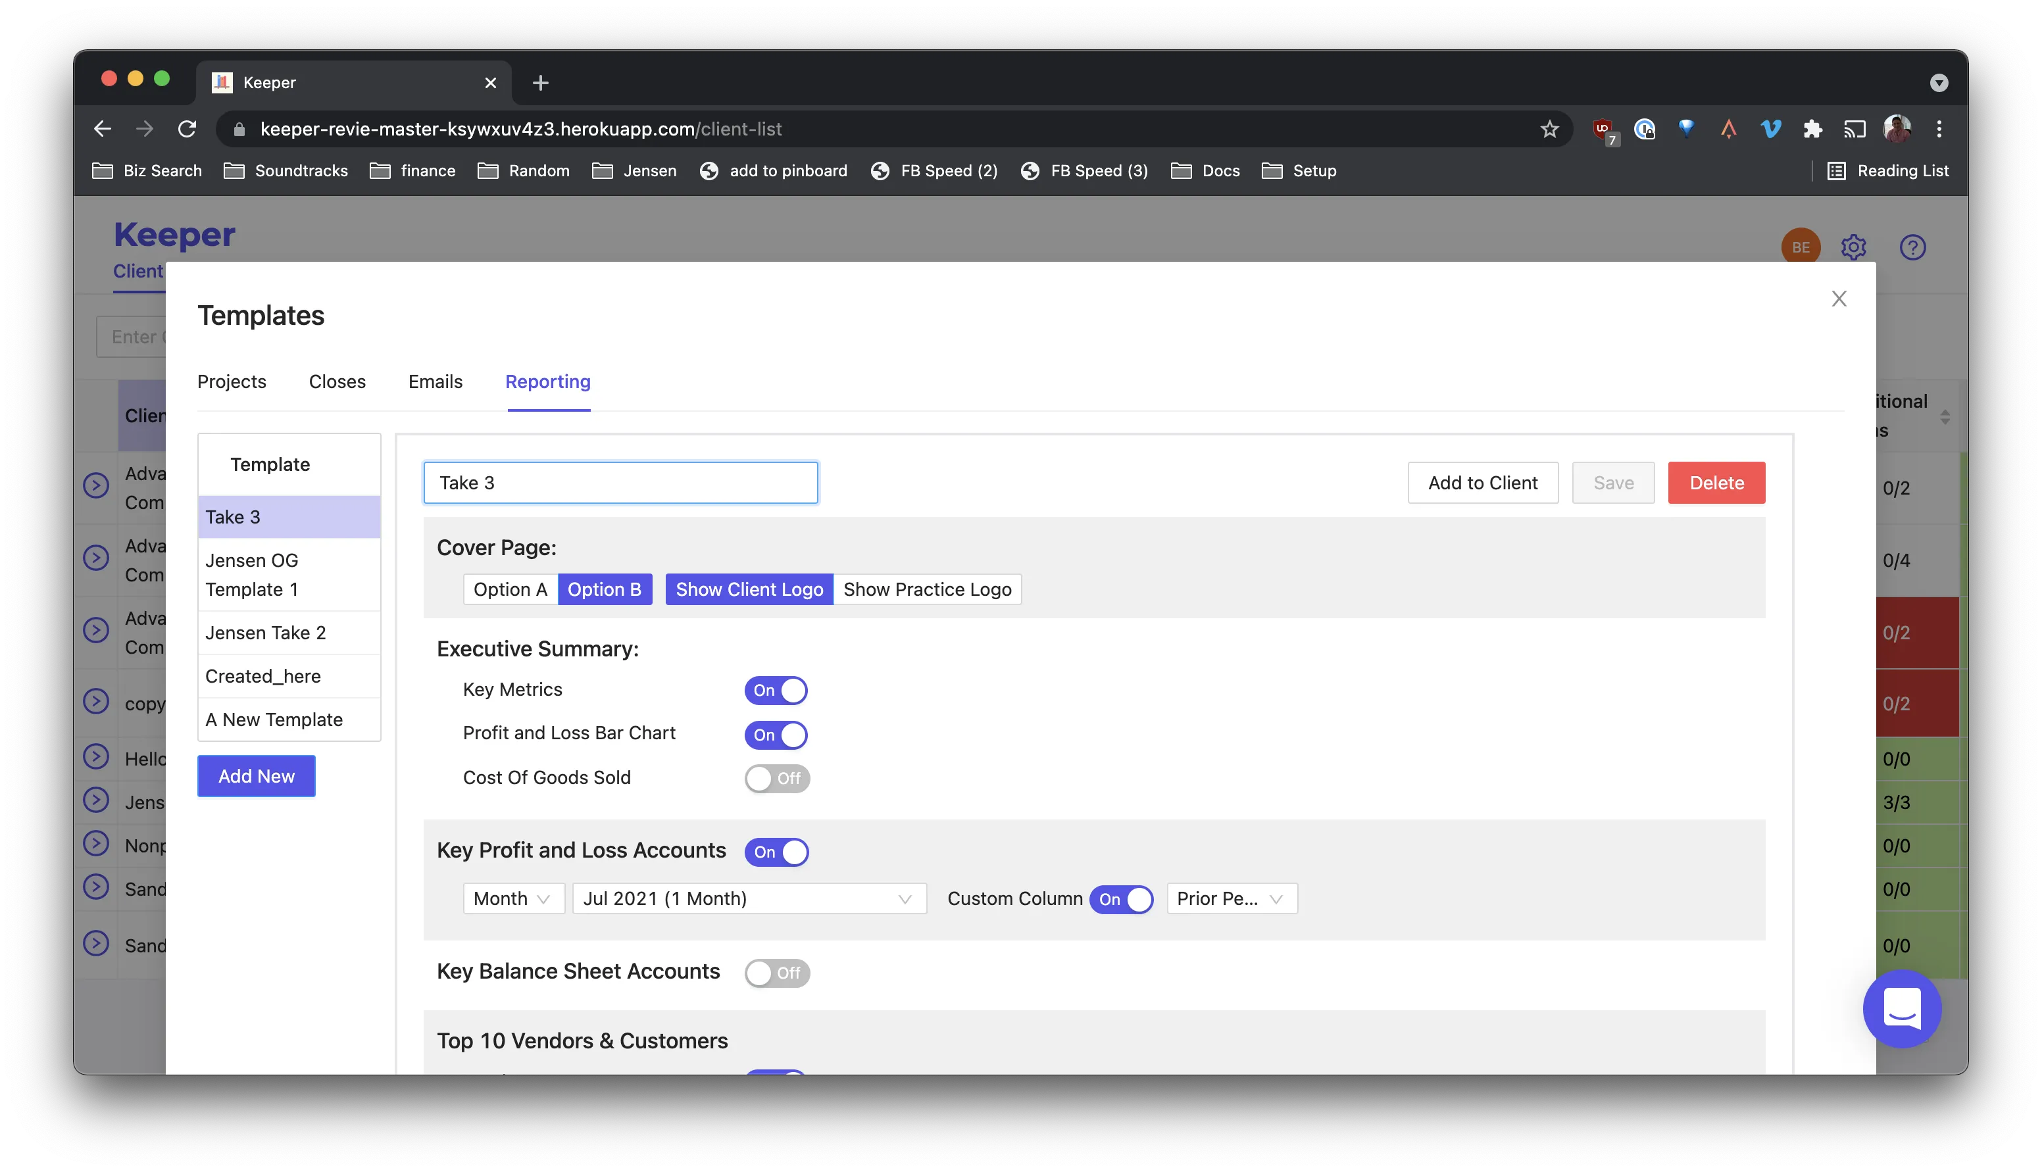This screenshot has height=1172, width=2042.
Task: Open the Reading List icon
Action: pyautogui.click(x=1836, y=170)
